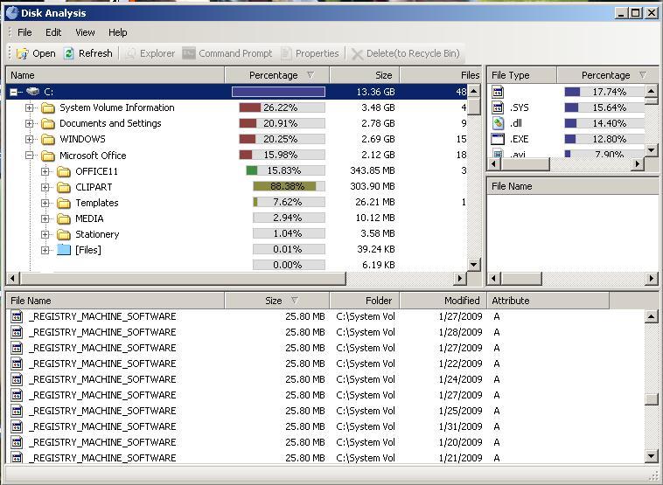Click the .SYS file type icon
663x485 pixels.
click(x=498, y=107)
